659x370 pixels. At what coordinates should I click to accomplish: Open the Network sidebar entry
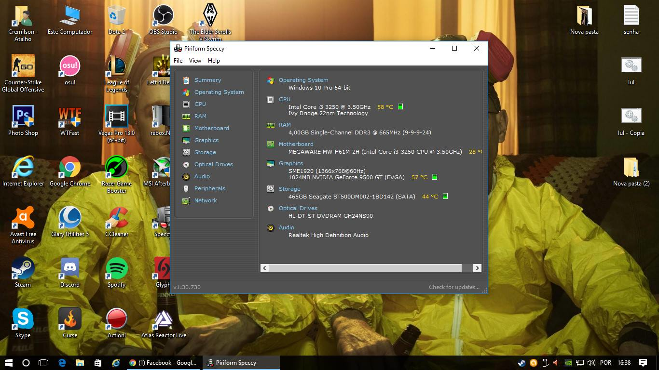coord(206,200)
